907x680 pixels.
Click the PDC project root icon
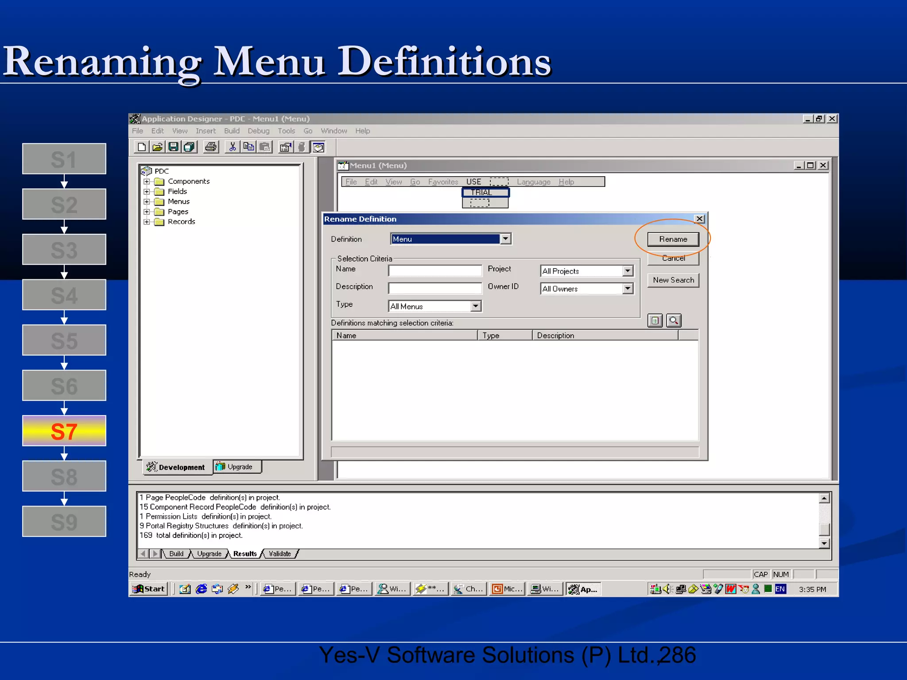[146, 171]
